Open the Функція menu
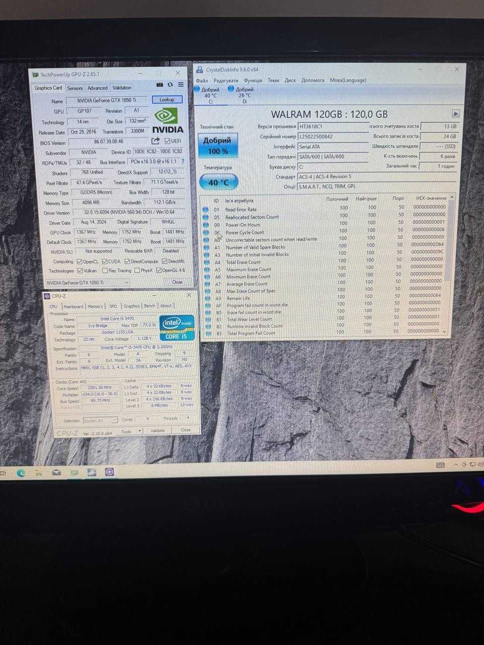This screenshot has width=484, height=645. click(253, 81)
